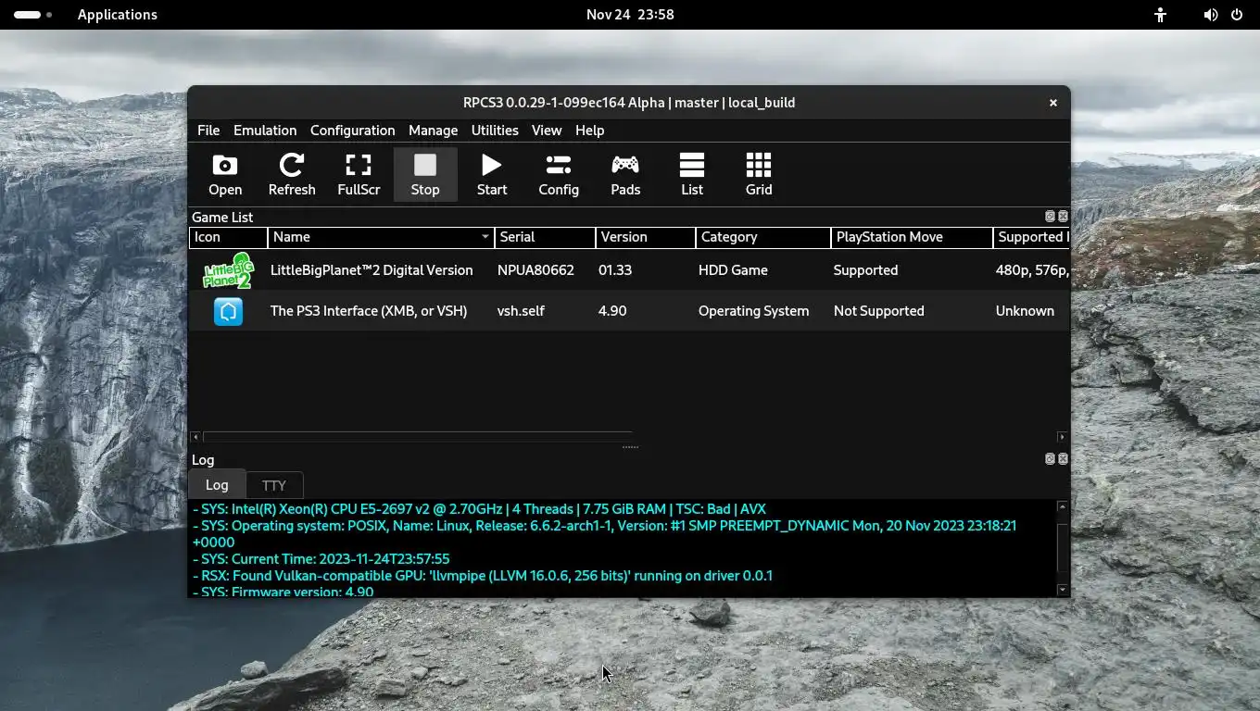Float the Log dock panel

pos(1050,459)
